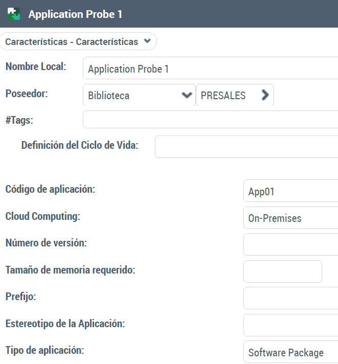Click the Prefijo label

(x=20, y=297)
